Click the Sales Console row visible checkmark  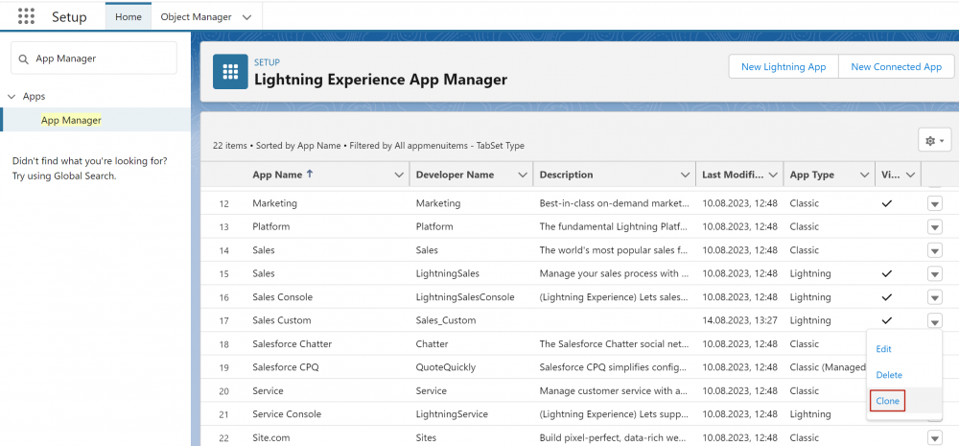[886, 296]
